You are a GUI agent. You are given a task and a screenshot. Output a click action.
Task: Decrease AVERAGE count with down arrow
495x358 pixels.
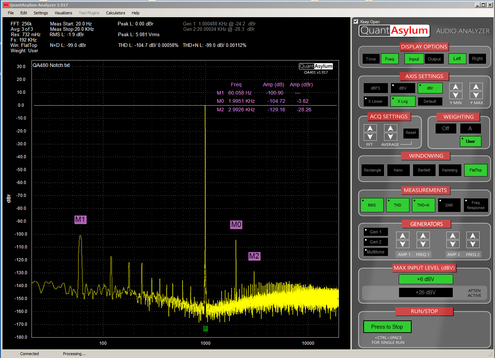(390, 137)
